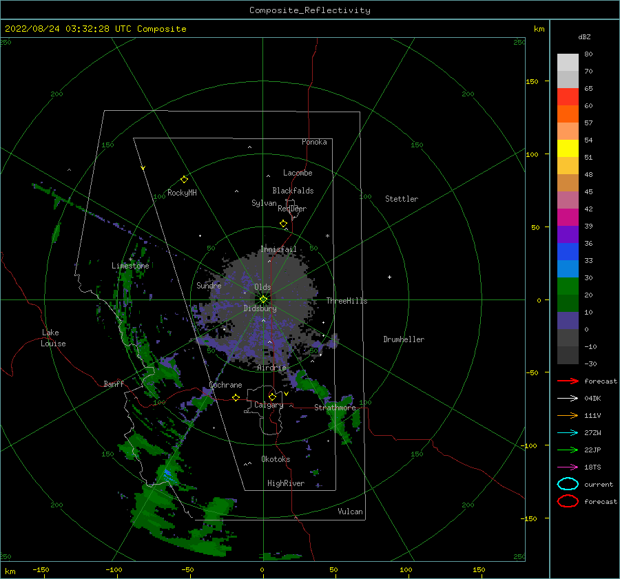This screenshot has width=620, height=579.
Task: Click the Strathmore label
Action: click(x=335, y=408)
